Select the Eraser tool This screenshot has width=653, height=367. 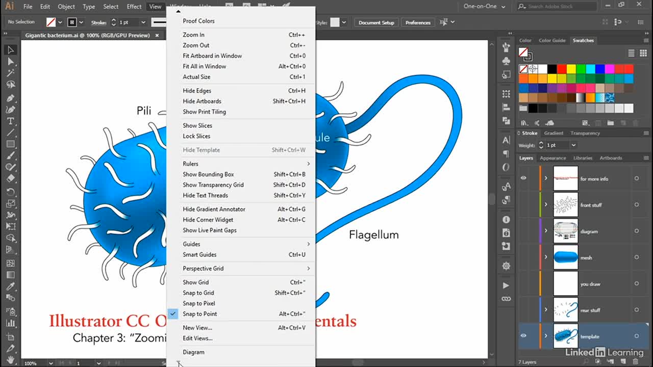10,179
